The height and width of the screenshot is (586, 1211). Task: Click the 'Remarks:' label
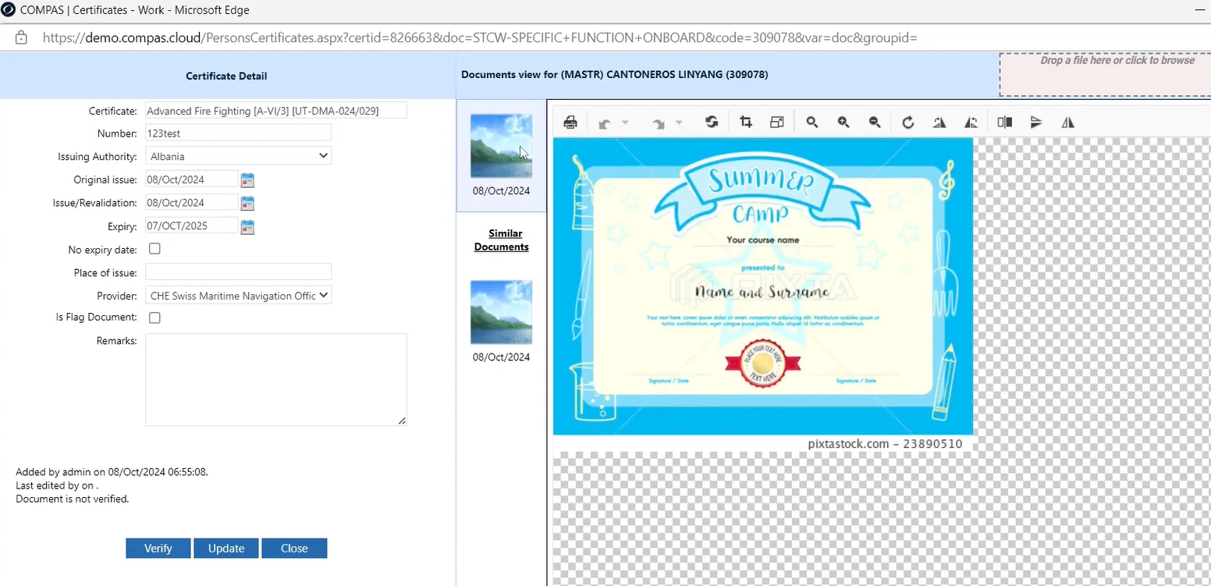[117, 341]
